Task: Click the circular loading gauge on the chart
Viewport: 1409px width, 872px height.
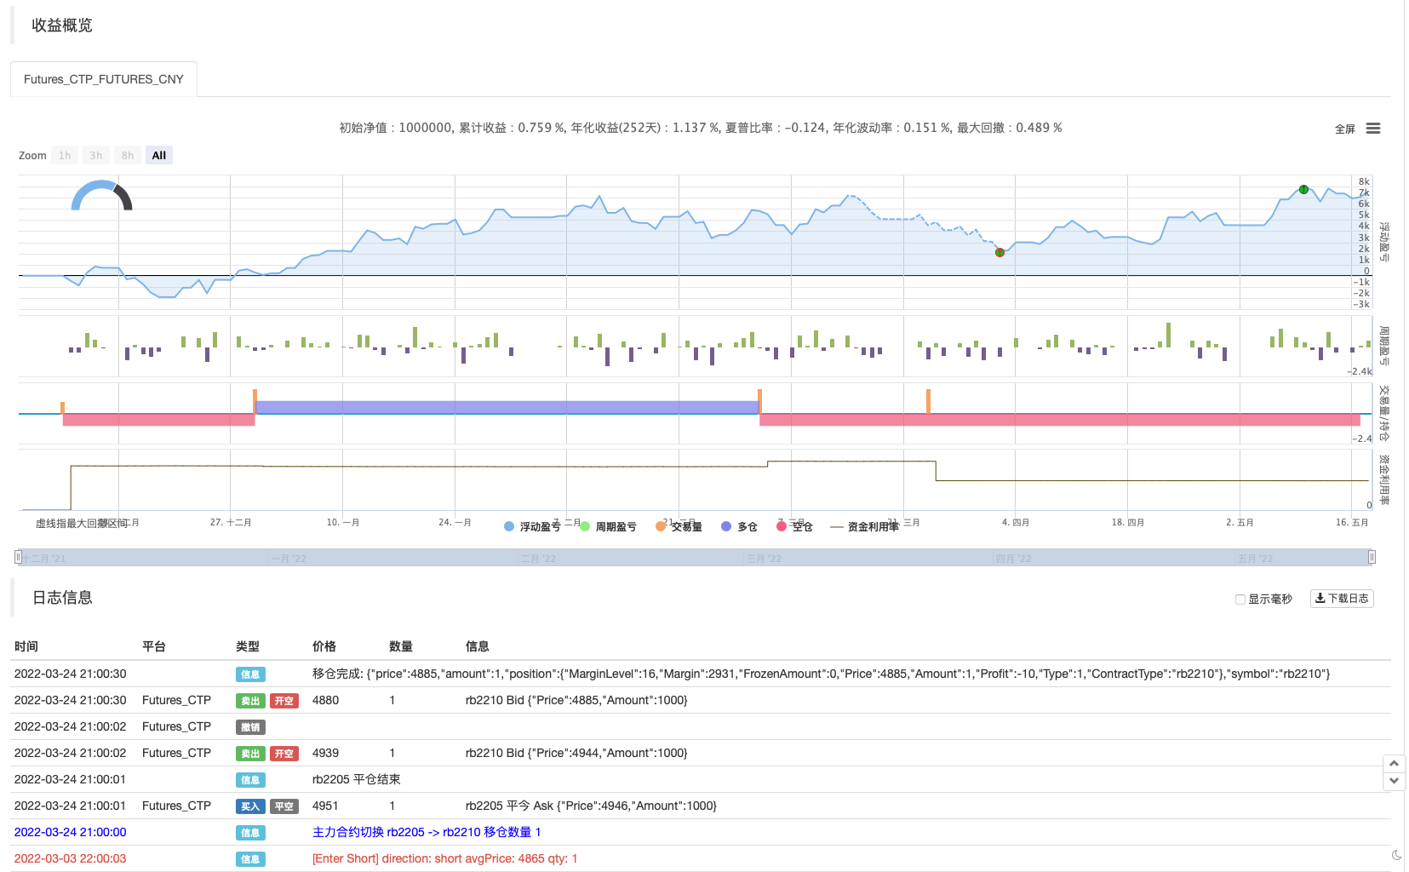Action: click(x=101, y=196)
